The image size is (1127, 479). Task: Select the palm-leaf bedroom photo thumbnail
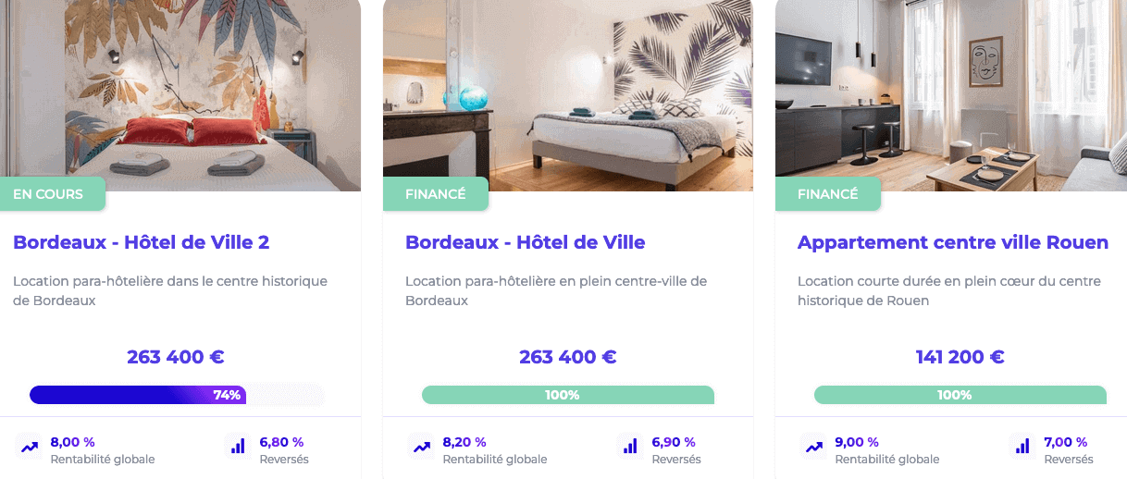coord(568,95)
